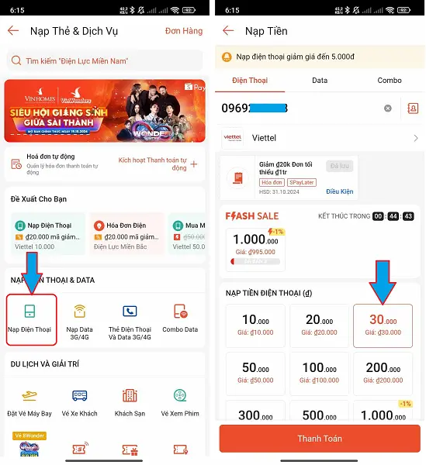Open Điều Kiện voucher conditions
Screen dimensions: 426x465
pos(340,191)
